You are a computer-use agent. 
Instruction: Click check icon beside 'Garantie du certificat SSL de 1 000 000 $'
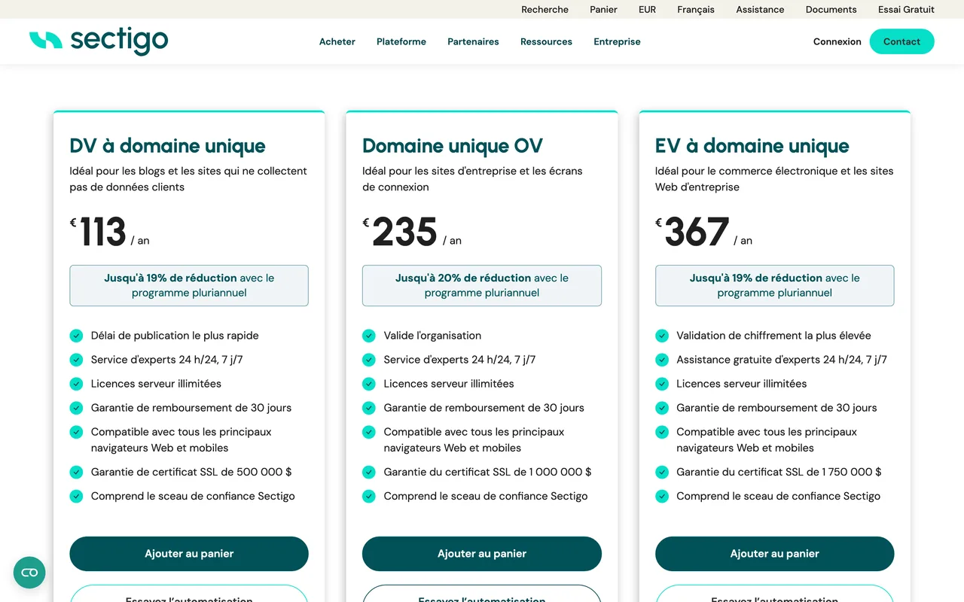pos(369,472)
